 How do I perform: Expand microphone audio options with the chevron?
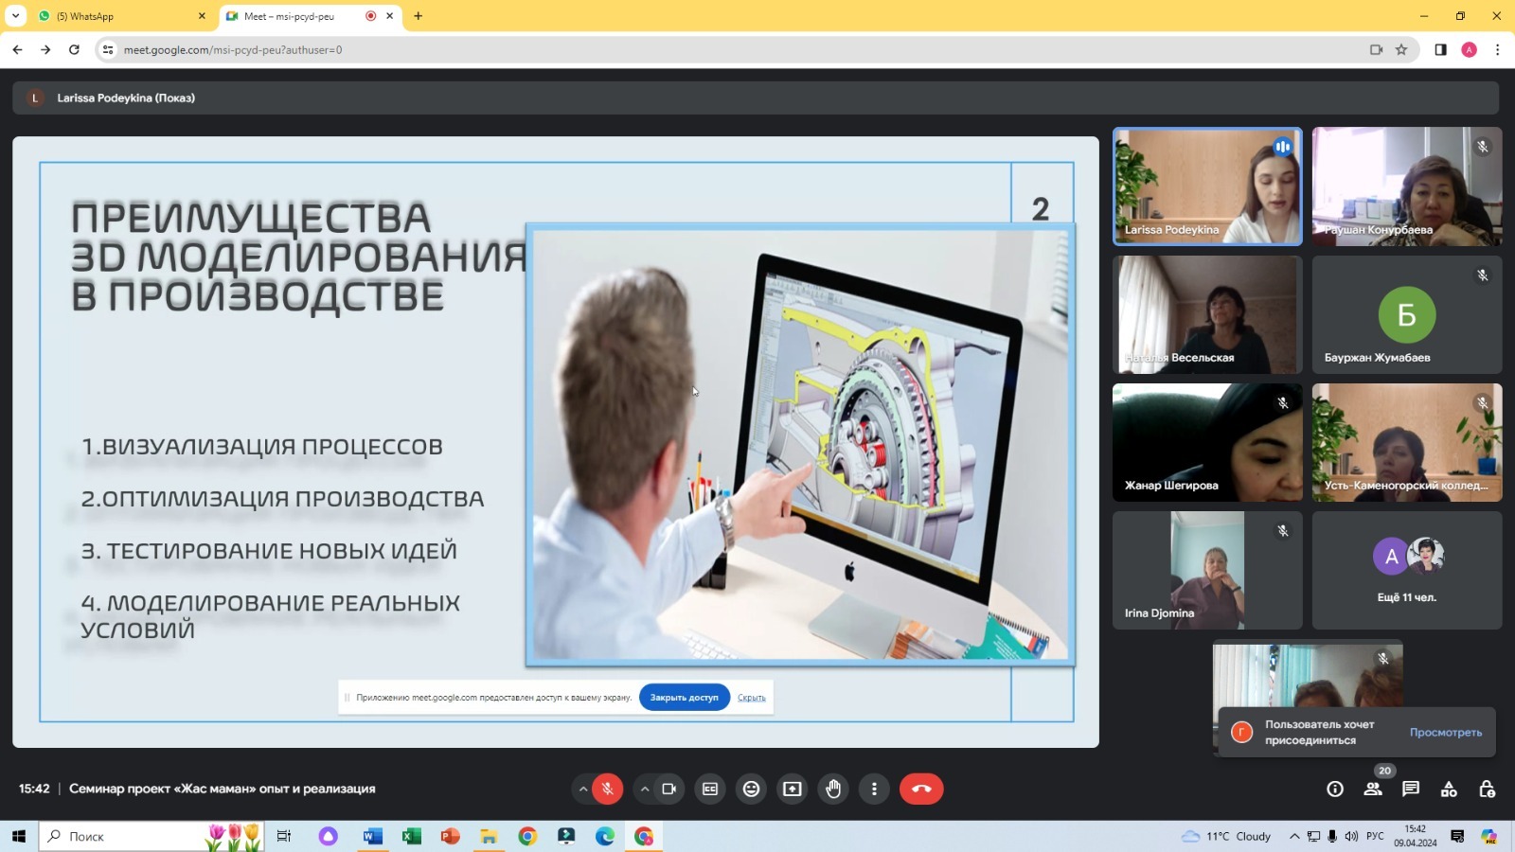(583, 788)
